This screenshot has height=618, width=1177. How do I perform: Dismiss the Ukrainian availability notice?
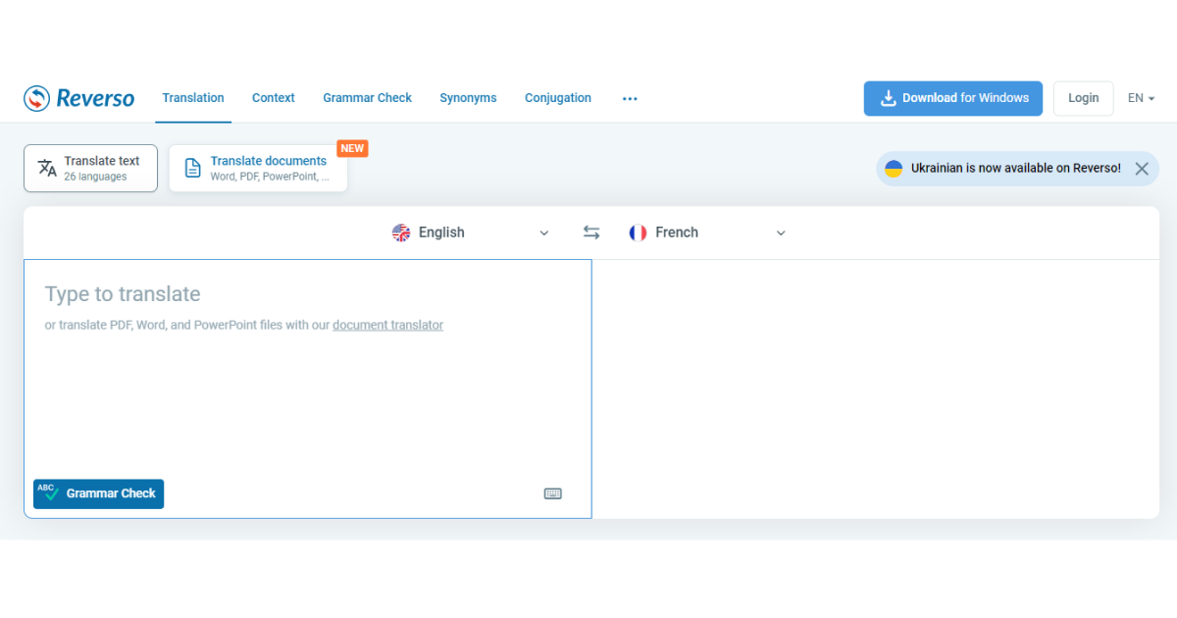coord(1142,169)
